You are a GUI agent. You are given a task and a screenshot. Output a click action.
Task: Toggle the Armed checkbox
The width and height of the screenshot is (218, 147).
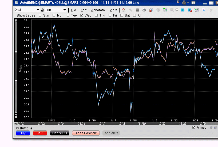[194, 127]
